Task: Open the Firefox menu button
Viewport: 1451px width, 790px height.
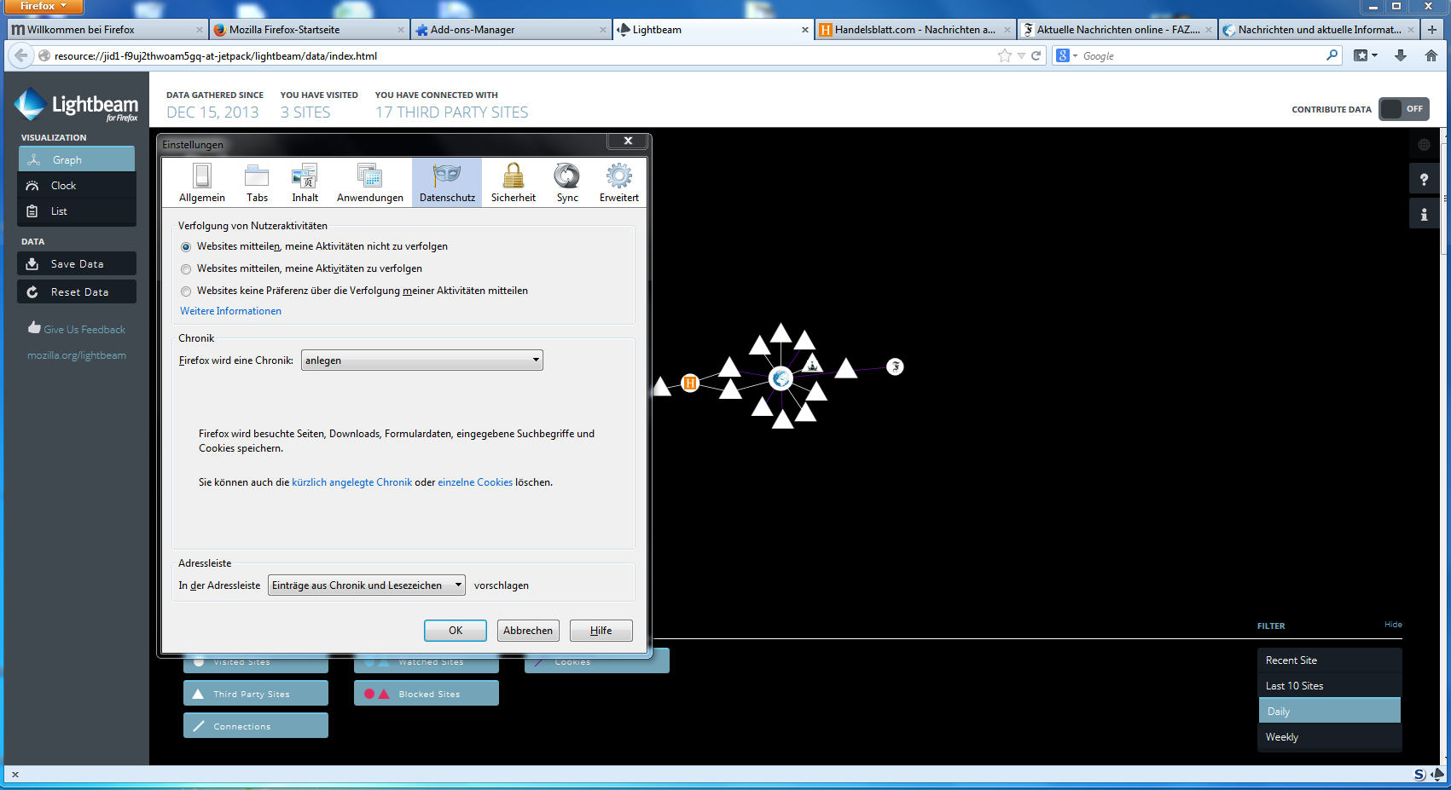Action: pos(43,7)
